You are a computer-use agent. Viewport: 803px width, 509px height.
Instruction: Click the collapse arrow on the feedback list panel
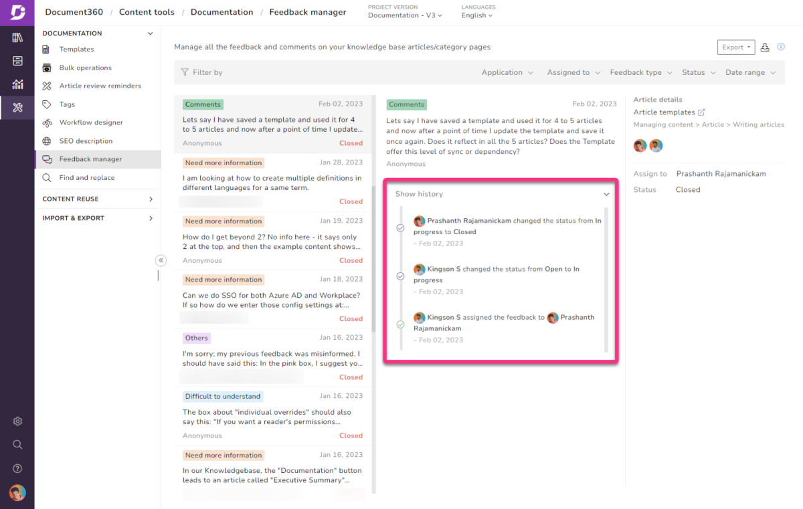tap(161, 260)
